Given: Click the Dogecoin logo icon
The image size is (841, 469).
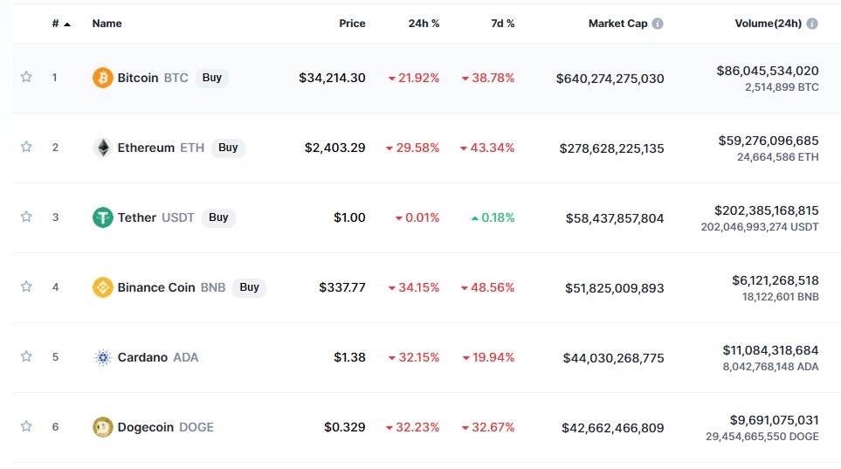Looking at the screenshot, I should pos(103,427).
